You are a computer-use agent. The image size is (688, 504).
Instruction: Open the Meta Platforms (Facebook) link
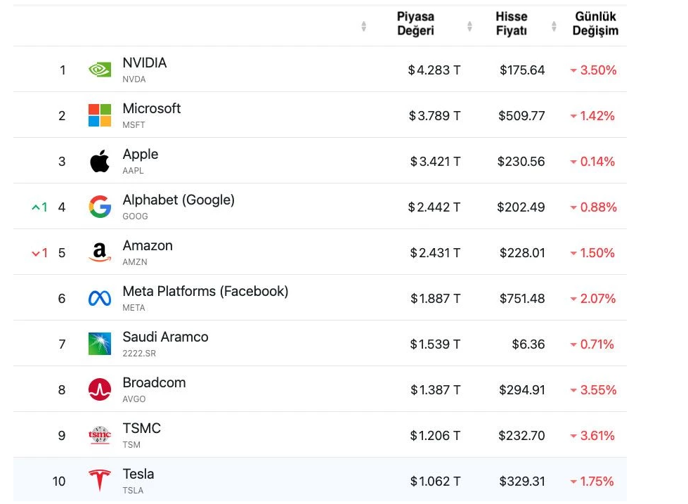[205, 292]
